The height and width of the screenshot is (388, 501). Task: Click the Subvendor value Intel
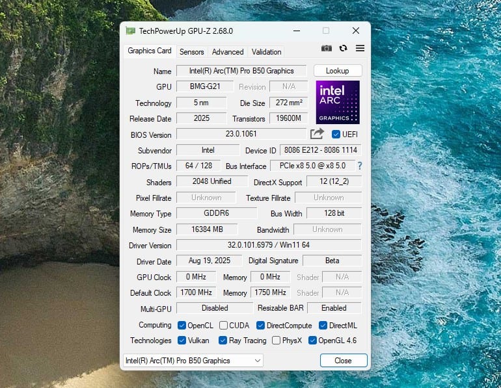click(208, 150)
